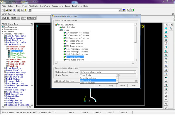Viewport: 175px width, 115px height.
Task: Click the Raise Hidden icon after command input
Action: tap(124, 10)
